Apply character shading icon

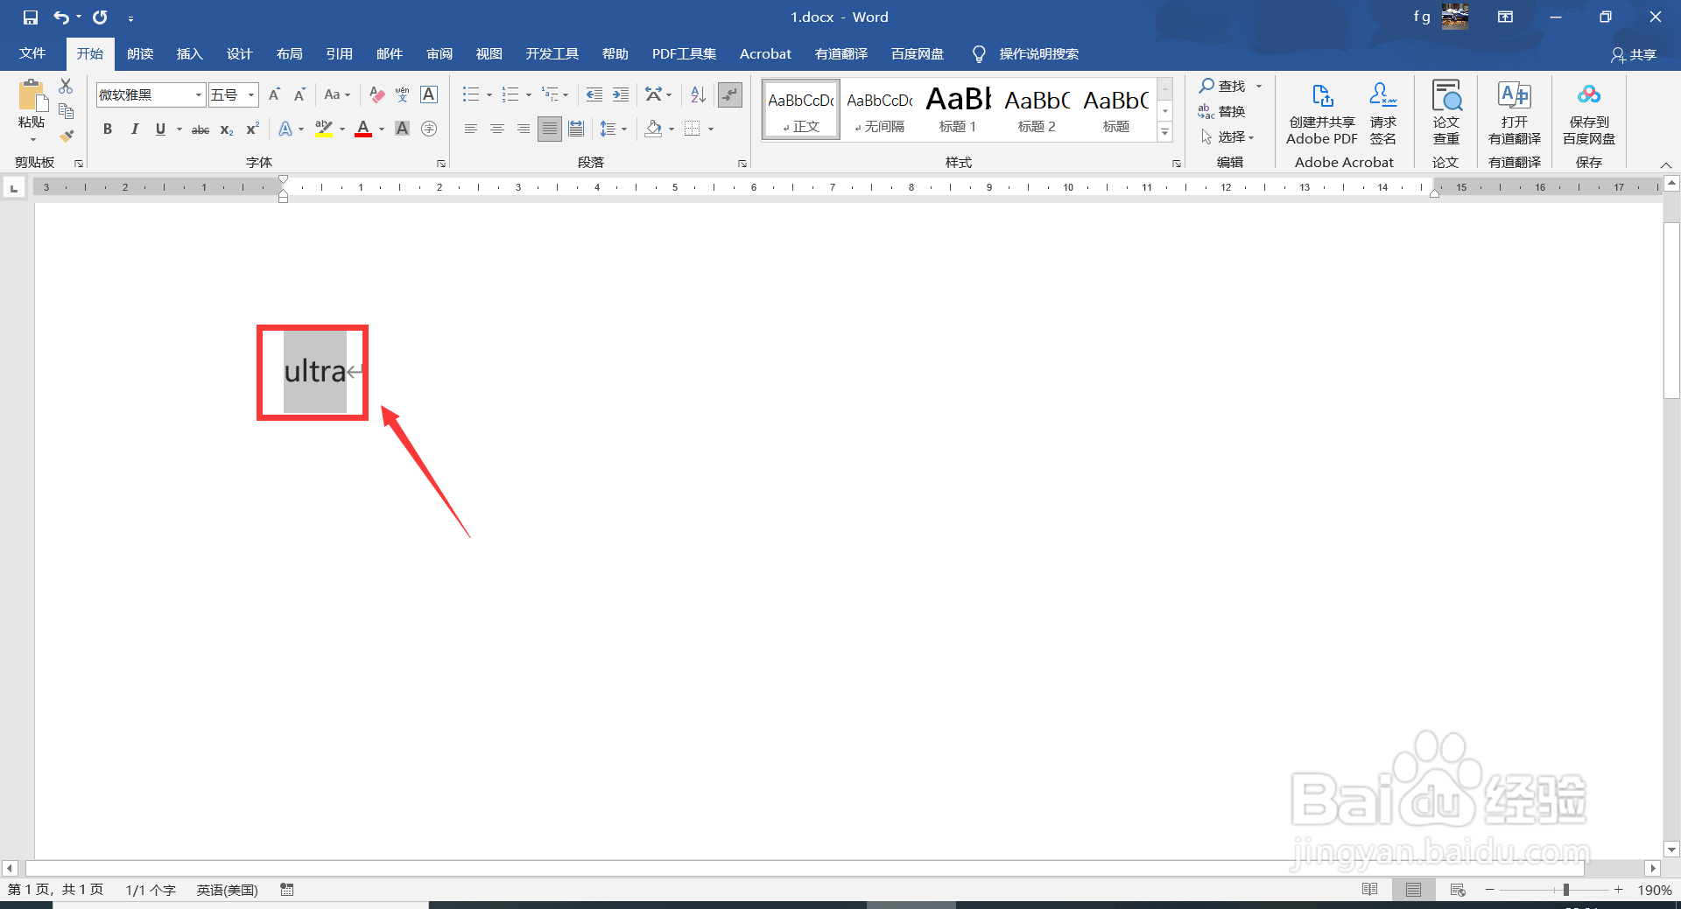tap(403, 129)
